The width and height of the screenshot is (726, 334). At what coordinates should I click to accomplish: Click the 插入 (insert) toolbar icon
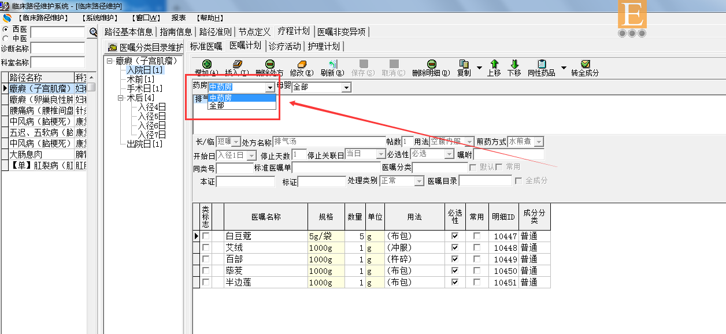click(x=237, y=64)
